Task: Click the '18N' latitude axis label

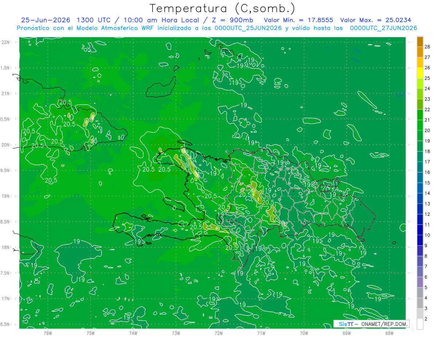Action: point(6,247)
